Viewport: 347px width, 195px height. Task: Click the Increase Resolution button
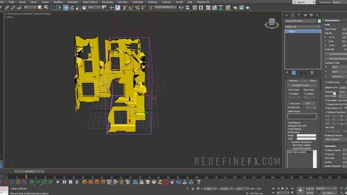click(x=336, y=54)
